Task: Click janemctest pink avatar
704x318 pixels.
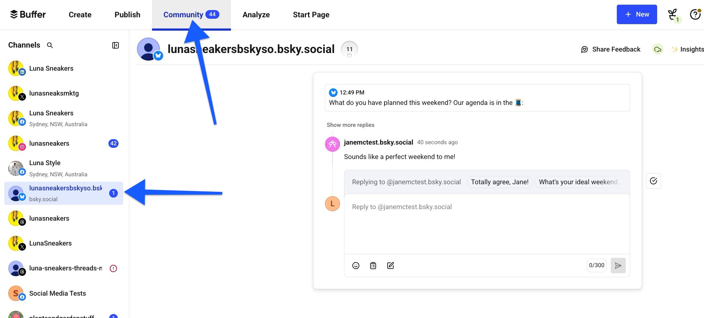Action: tap(333, 144)
